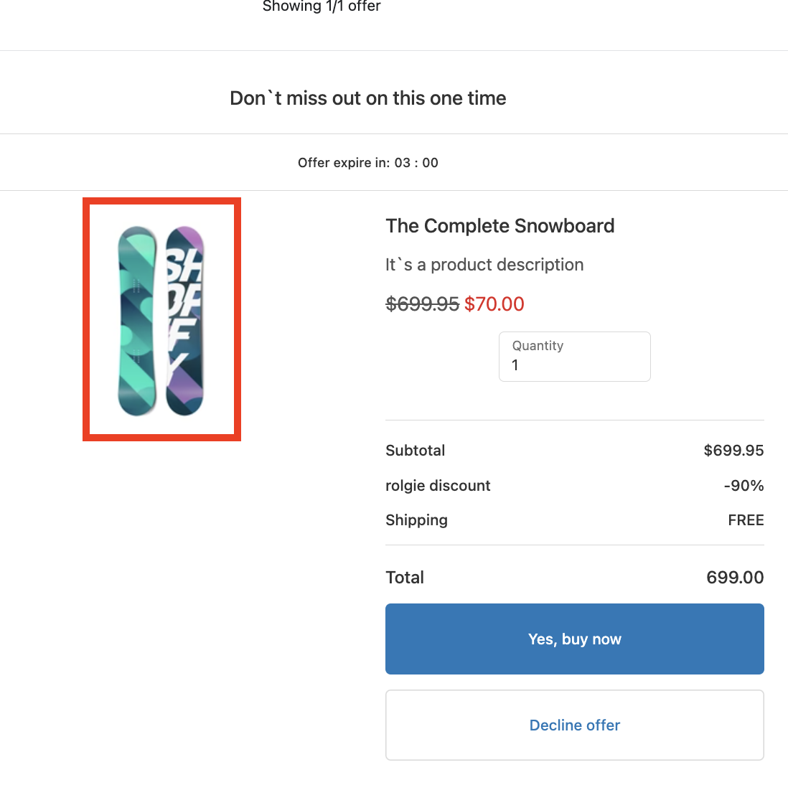
Task: Click the product description text
Action: (x=484, y=265)
